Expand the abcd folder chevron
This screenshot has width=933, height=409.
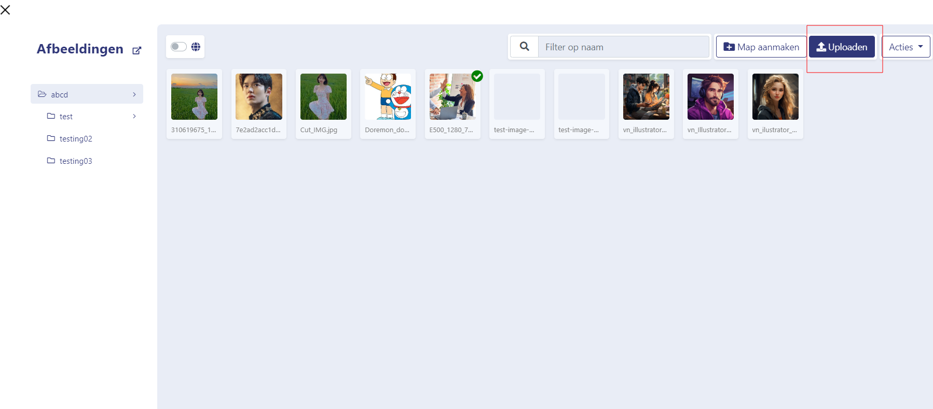click(134, 94)
